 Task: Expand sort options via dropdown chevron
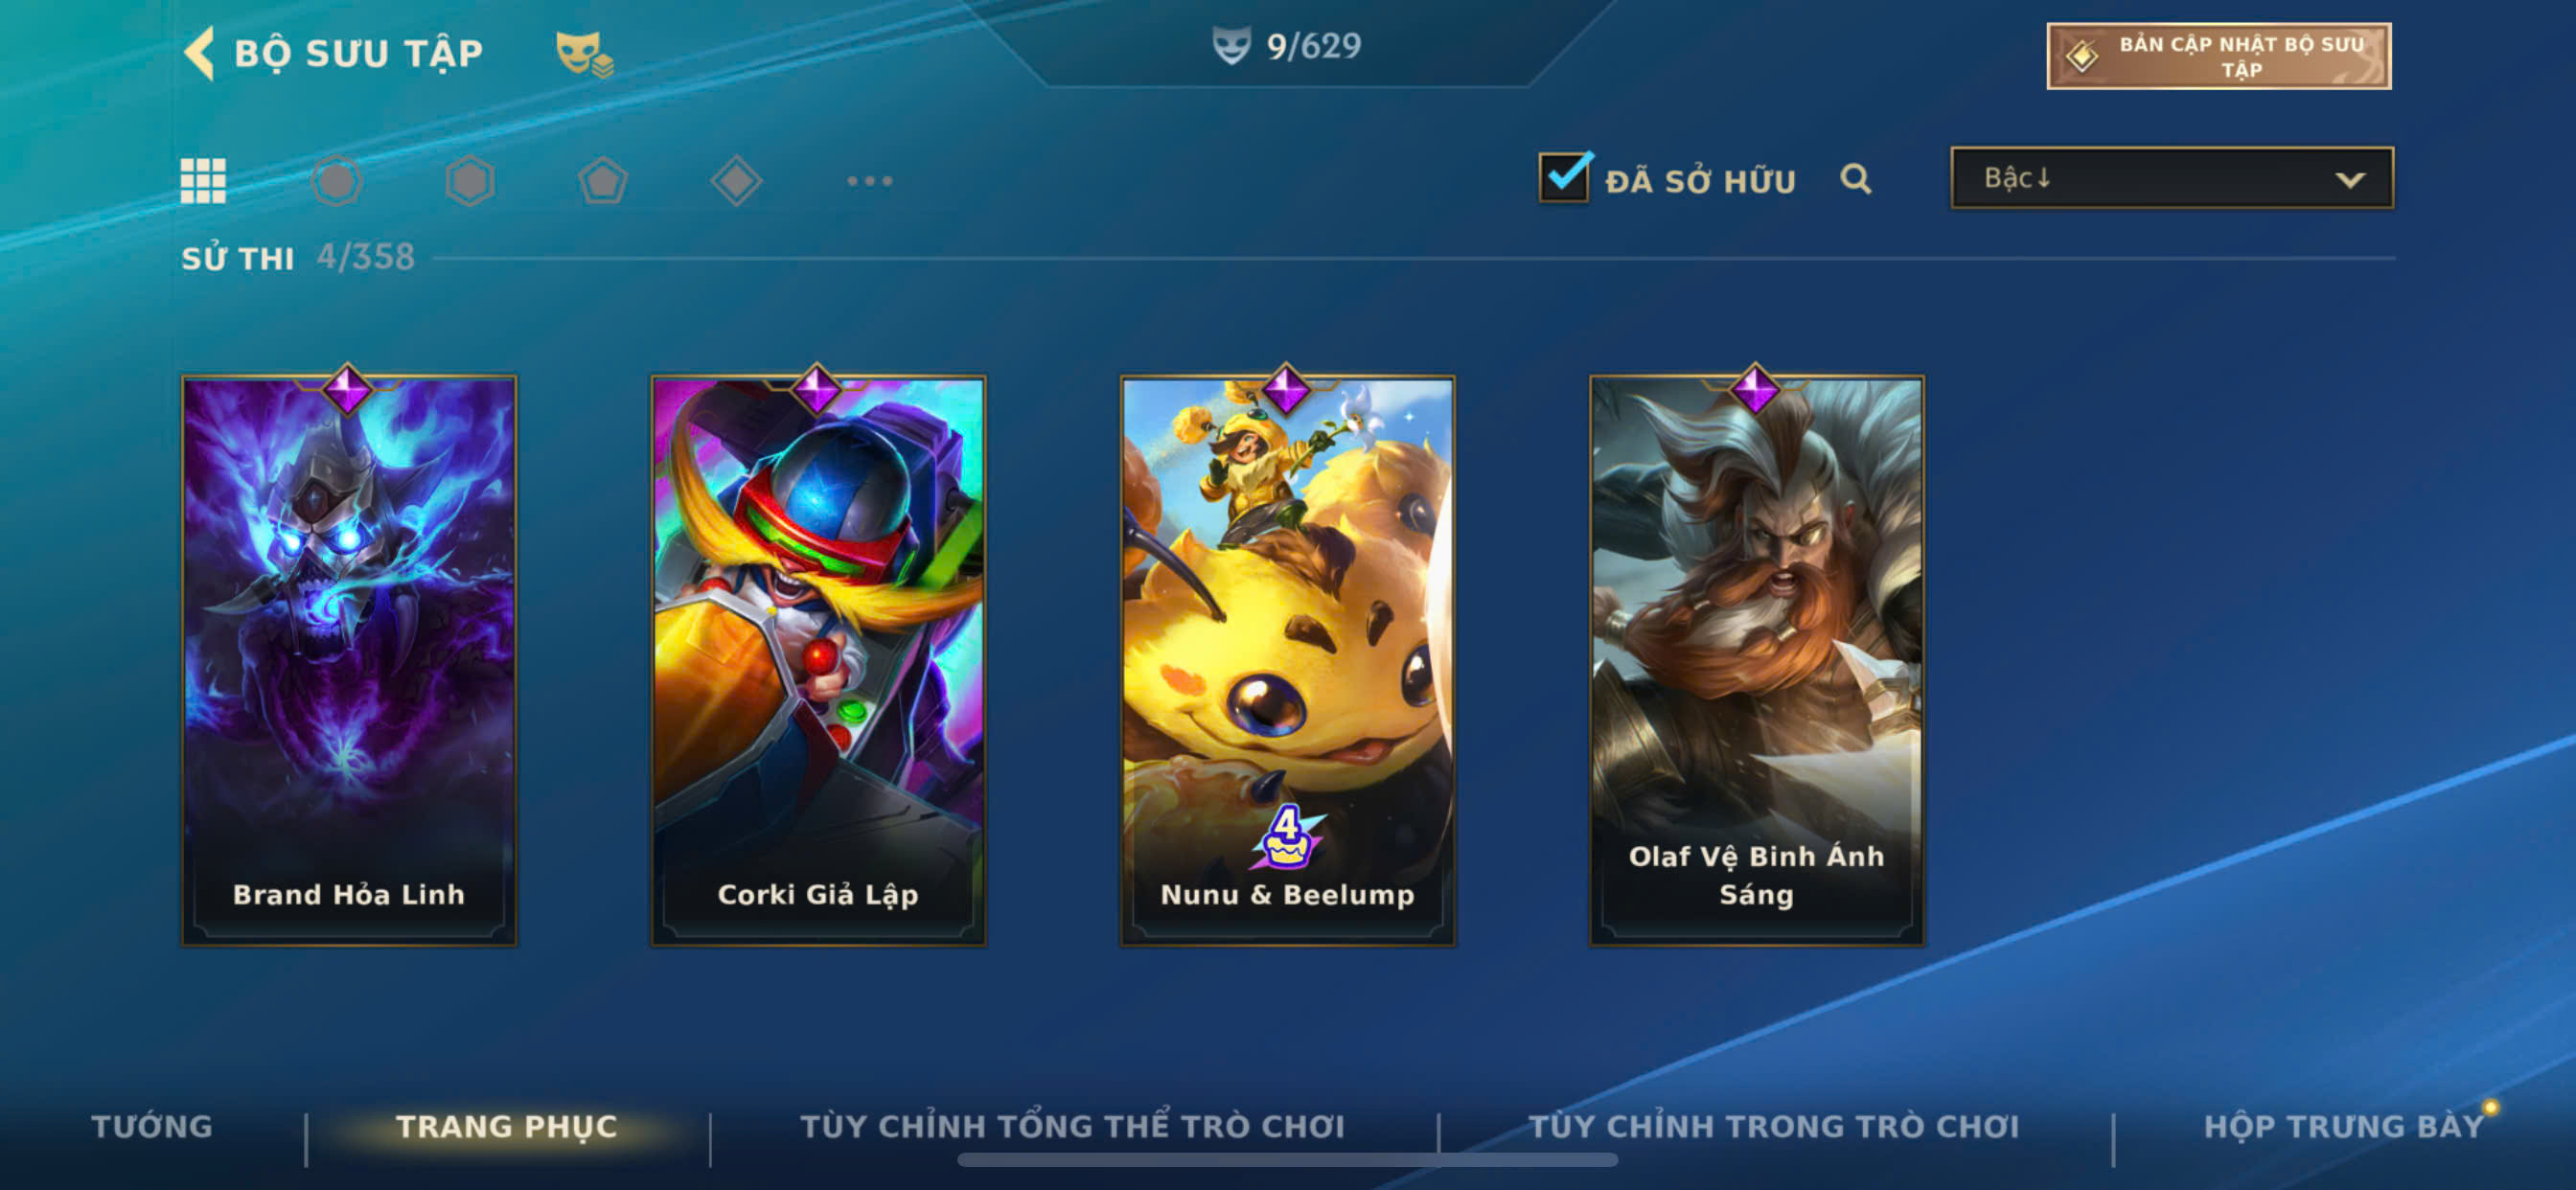click(2349, 180)
